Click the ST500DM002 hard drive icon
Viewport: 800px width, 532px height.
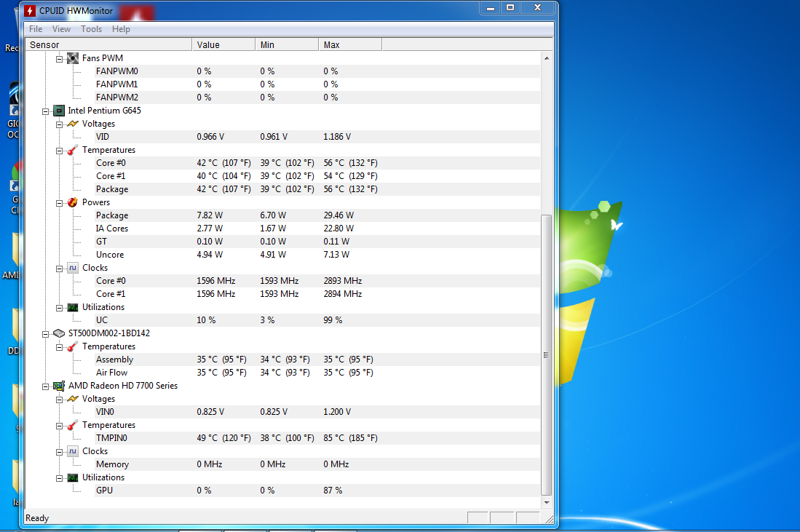pyautogui.click(x=59, y=333)
